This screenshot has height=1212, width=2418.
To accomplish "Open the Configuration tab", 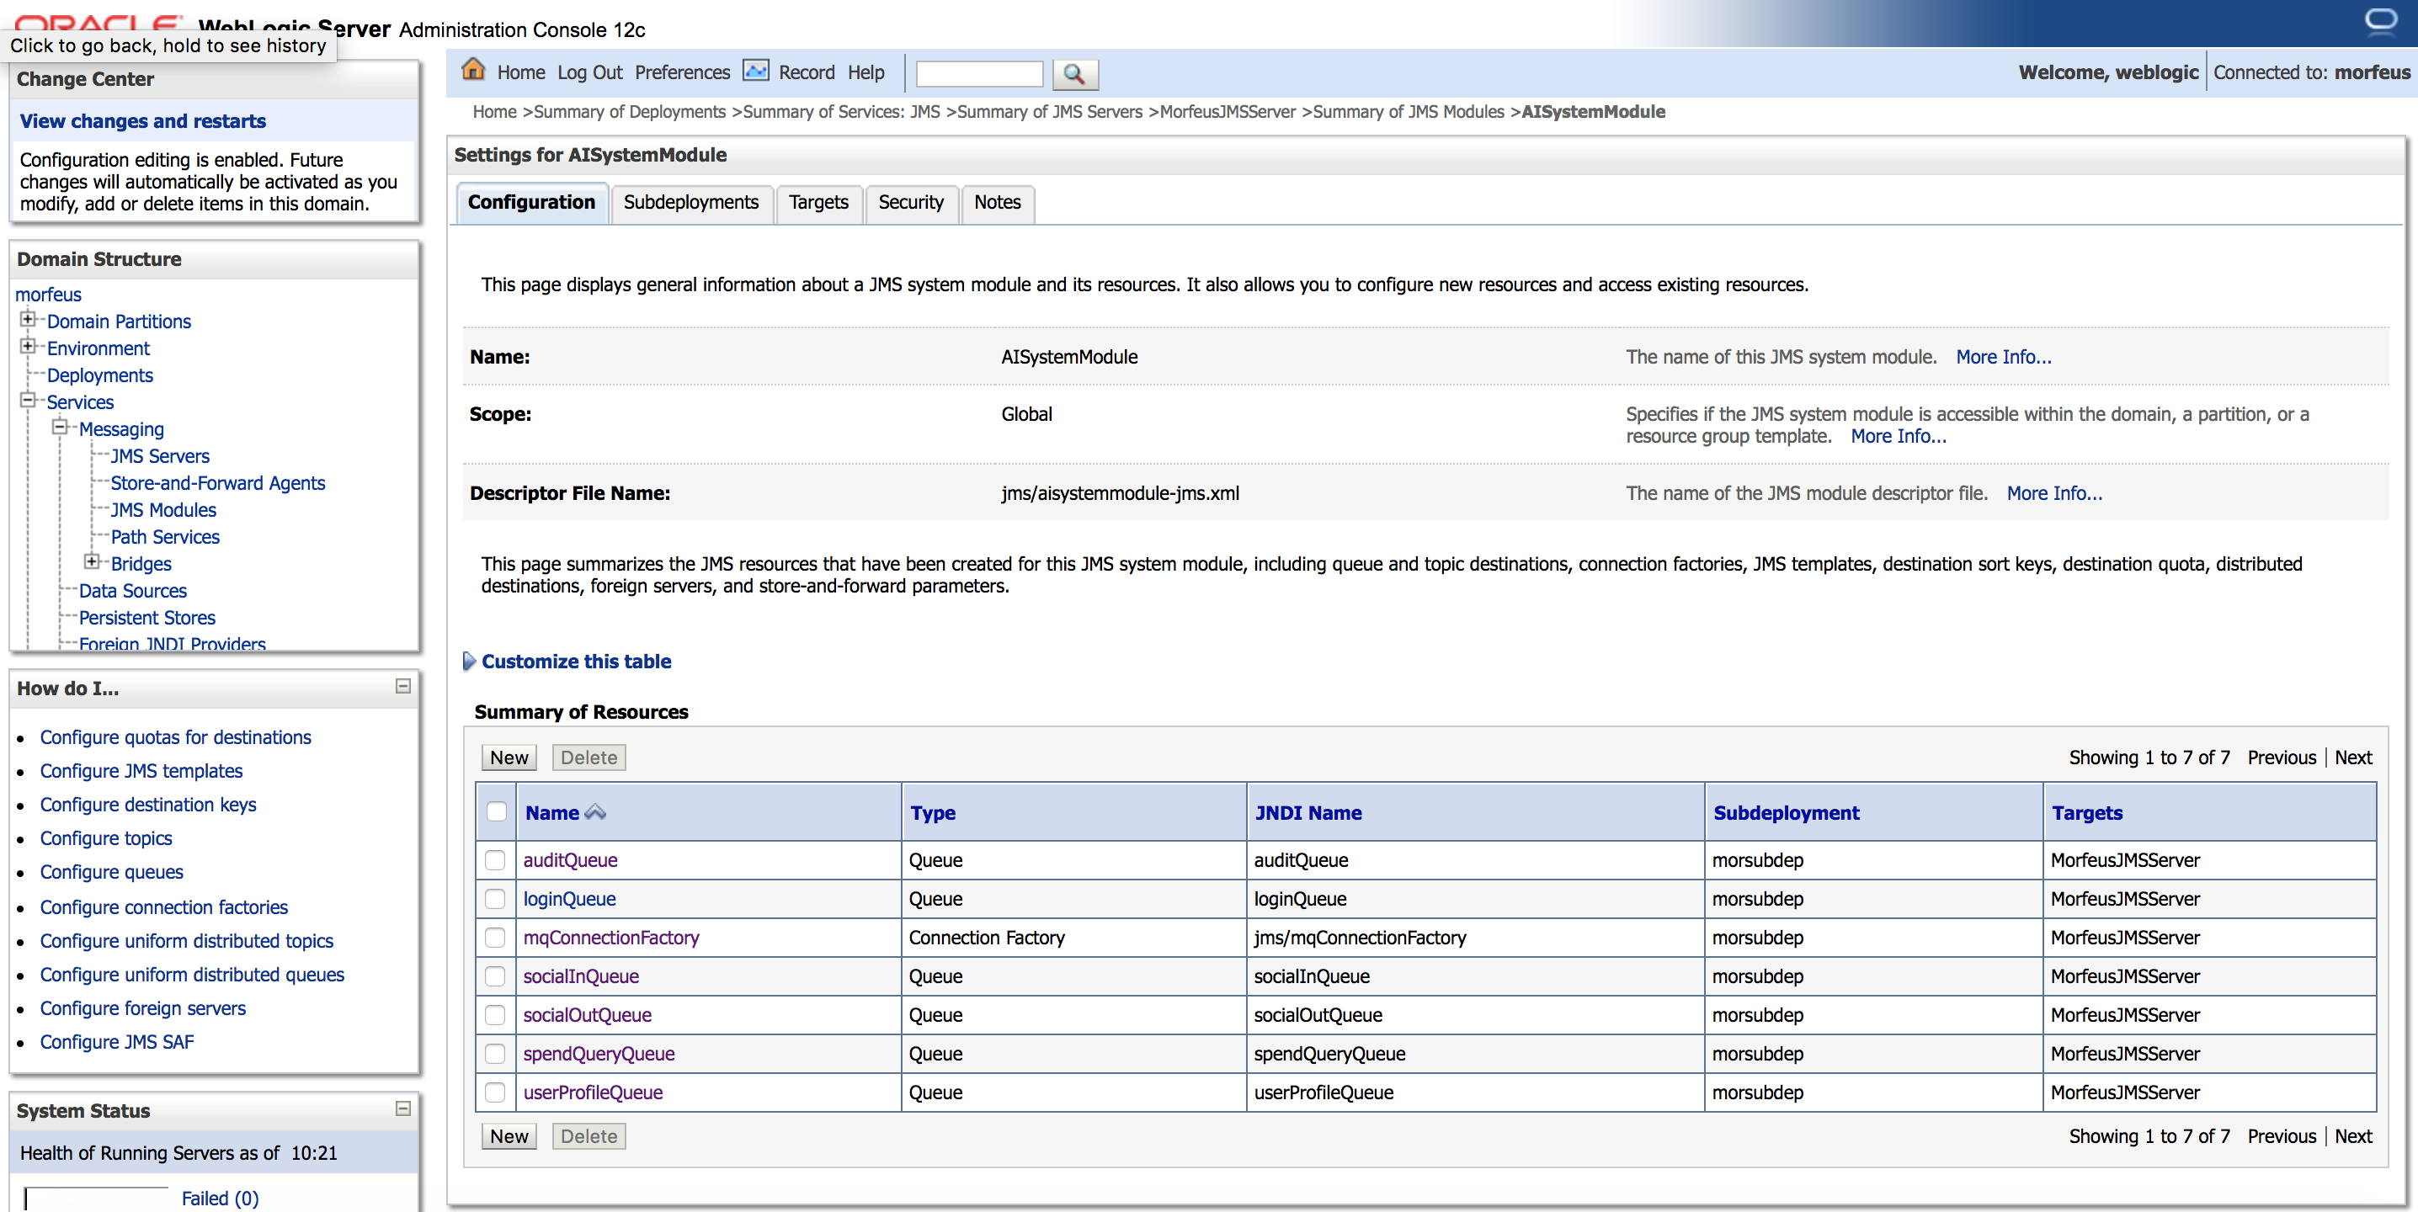I will 531,203.
